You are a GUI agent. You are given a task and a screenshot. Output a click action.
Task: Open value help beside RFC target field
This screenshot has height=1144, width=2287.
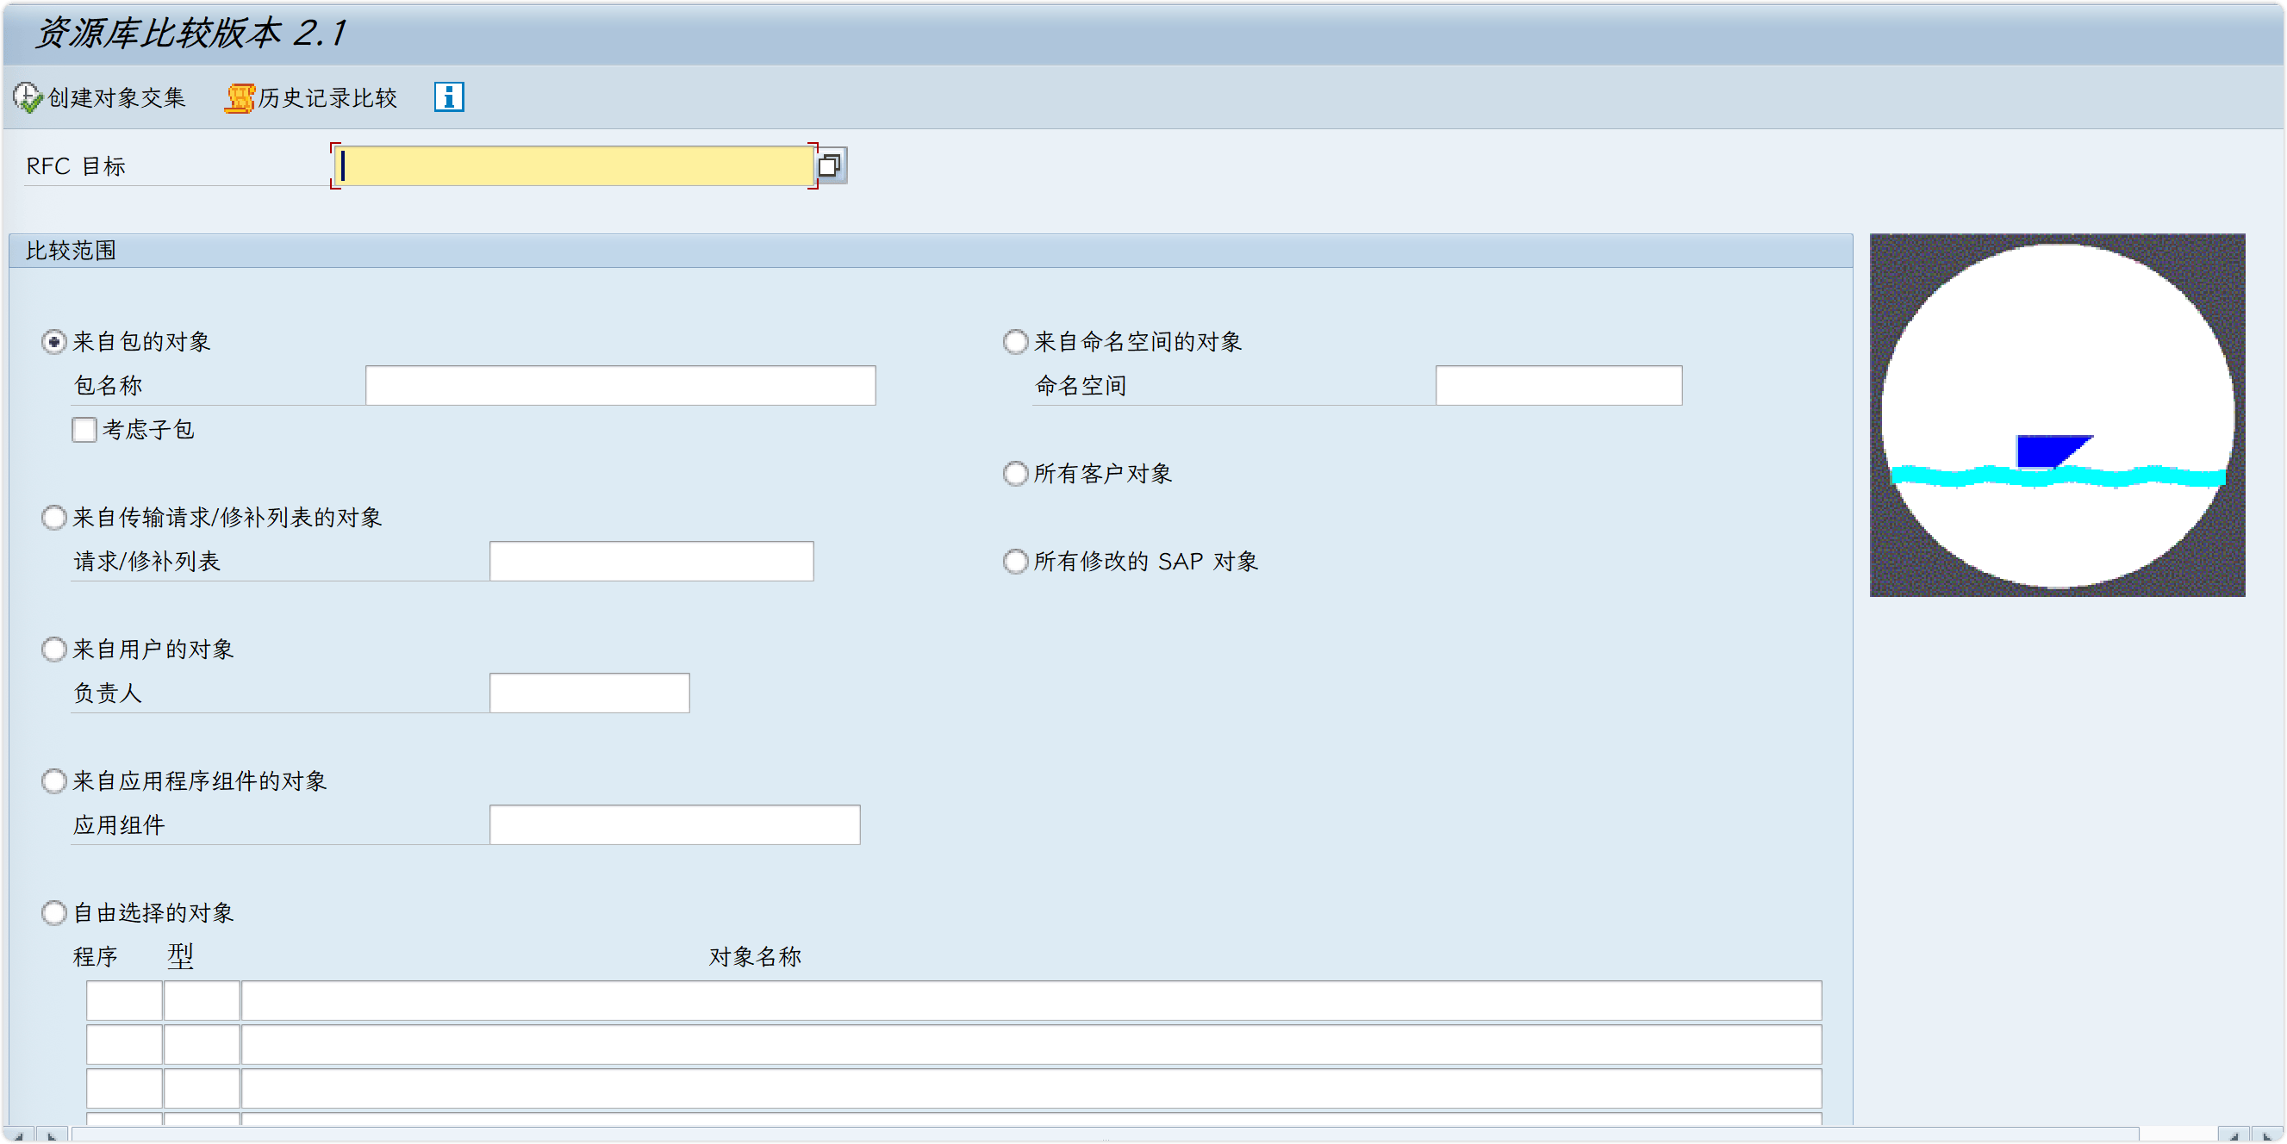point(829,166)
